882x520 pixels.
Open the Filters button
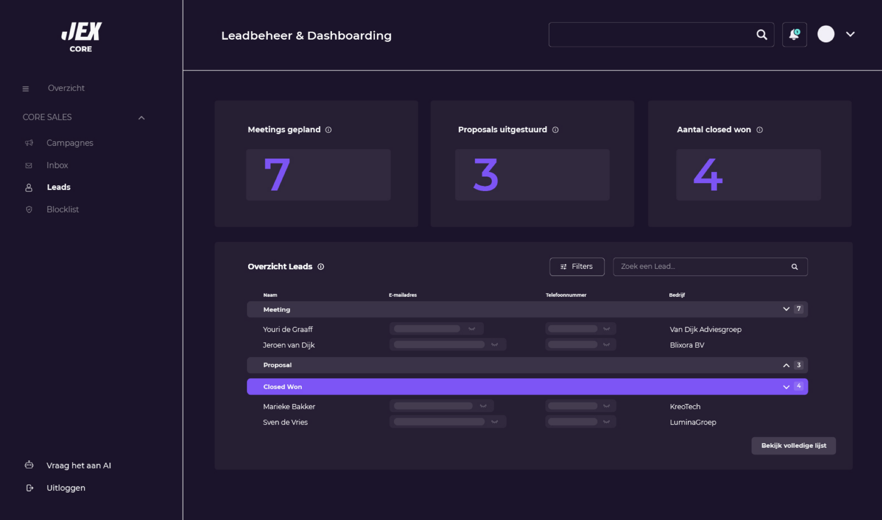coord(577,267)
